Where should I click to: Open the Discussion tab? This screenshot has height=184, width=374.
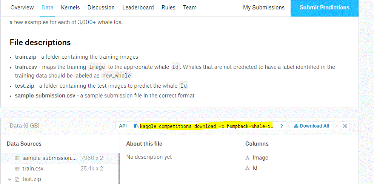[101, 8]
